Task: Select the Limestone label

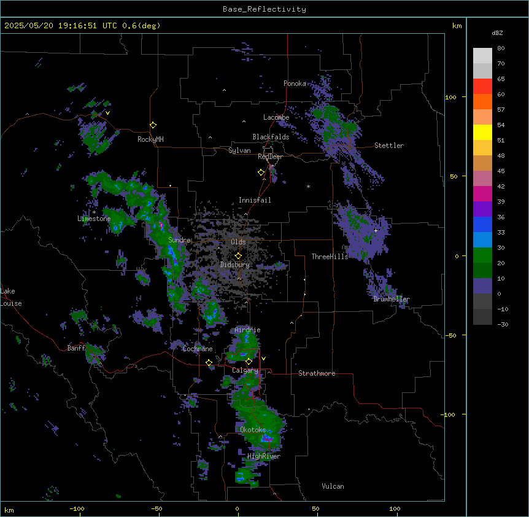Action: coord(94,219)
